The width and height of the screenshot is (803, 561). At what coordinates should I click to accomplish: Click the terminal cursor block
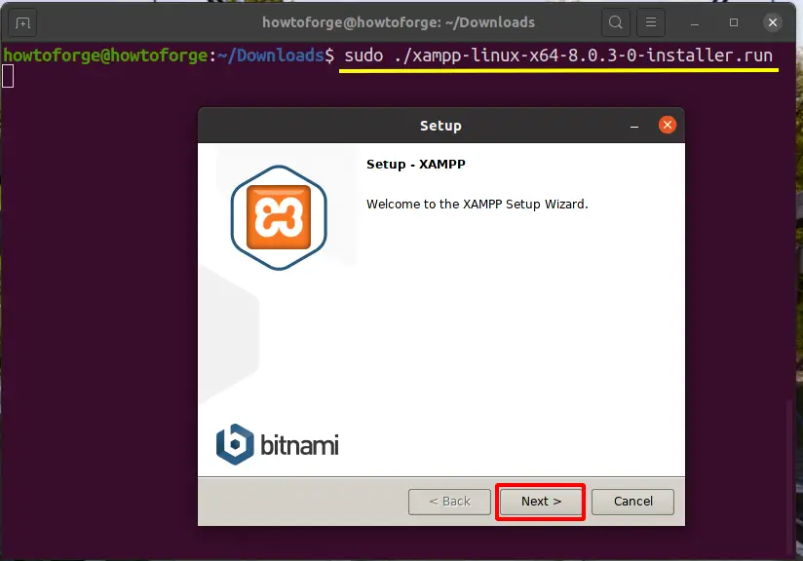8,77
